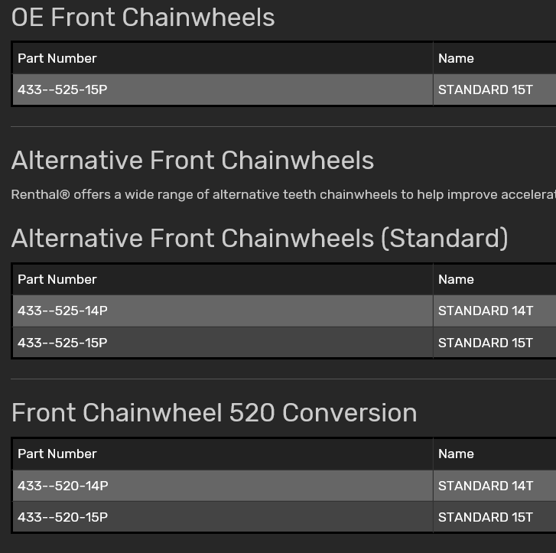Image resolution: width=556 pixels, height=553 pixels.
Task: Click STANDARD 15T beside 433--520-15P
Action: point(486,517)
